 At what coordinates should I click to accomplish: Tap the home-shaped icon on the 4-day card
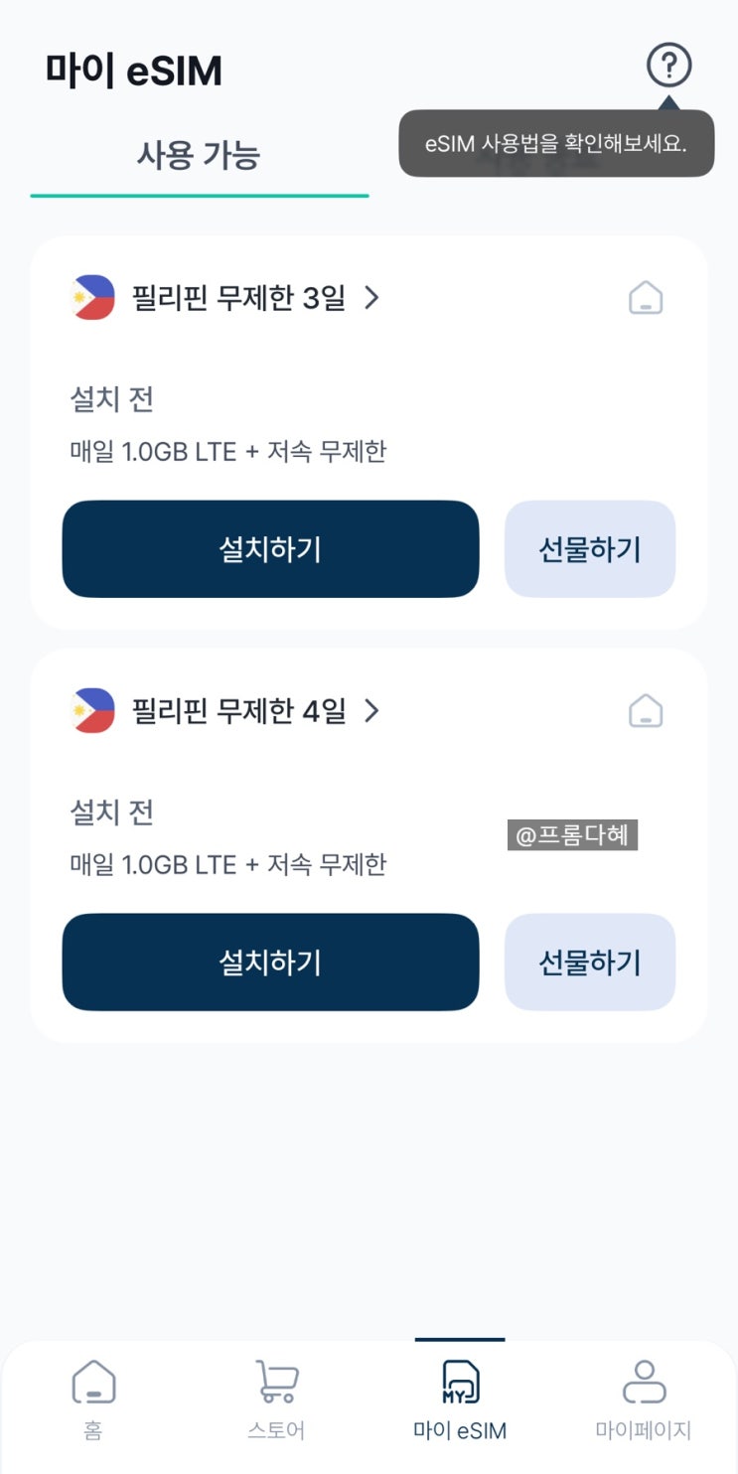pos(646,710)
